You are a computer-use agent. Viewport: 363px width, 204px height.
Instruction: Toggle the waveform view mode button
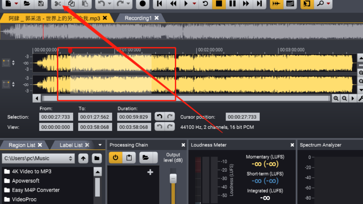point(276,4)
